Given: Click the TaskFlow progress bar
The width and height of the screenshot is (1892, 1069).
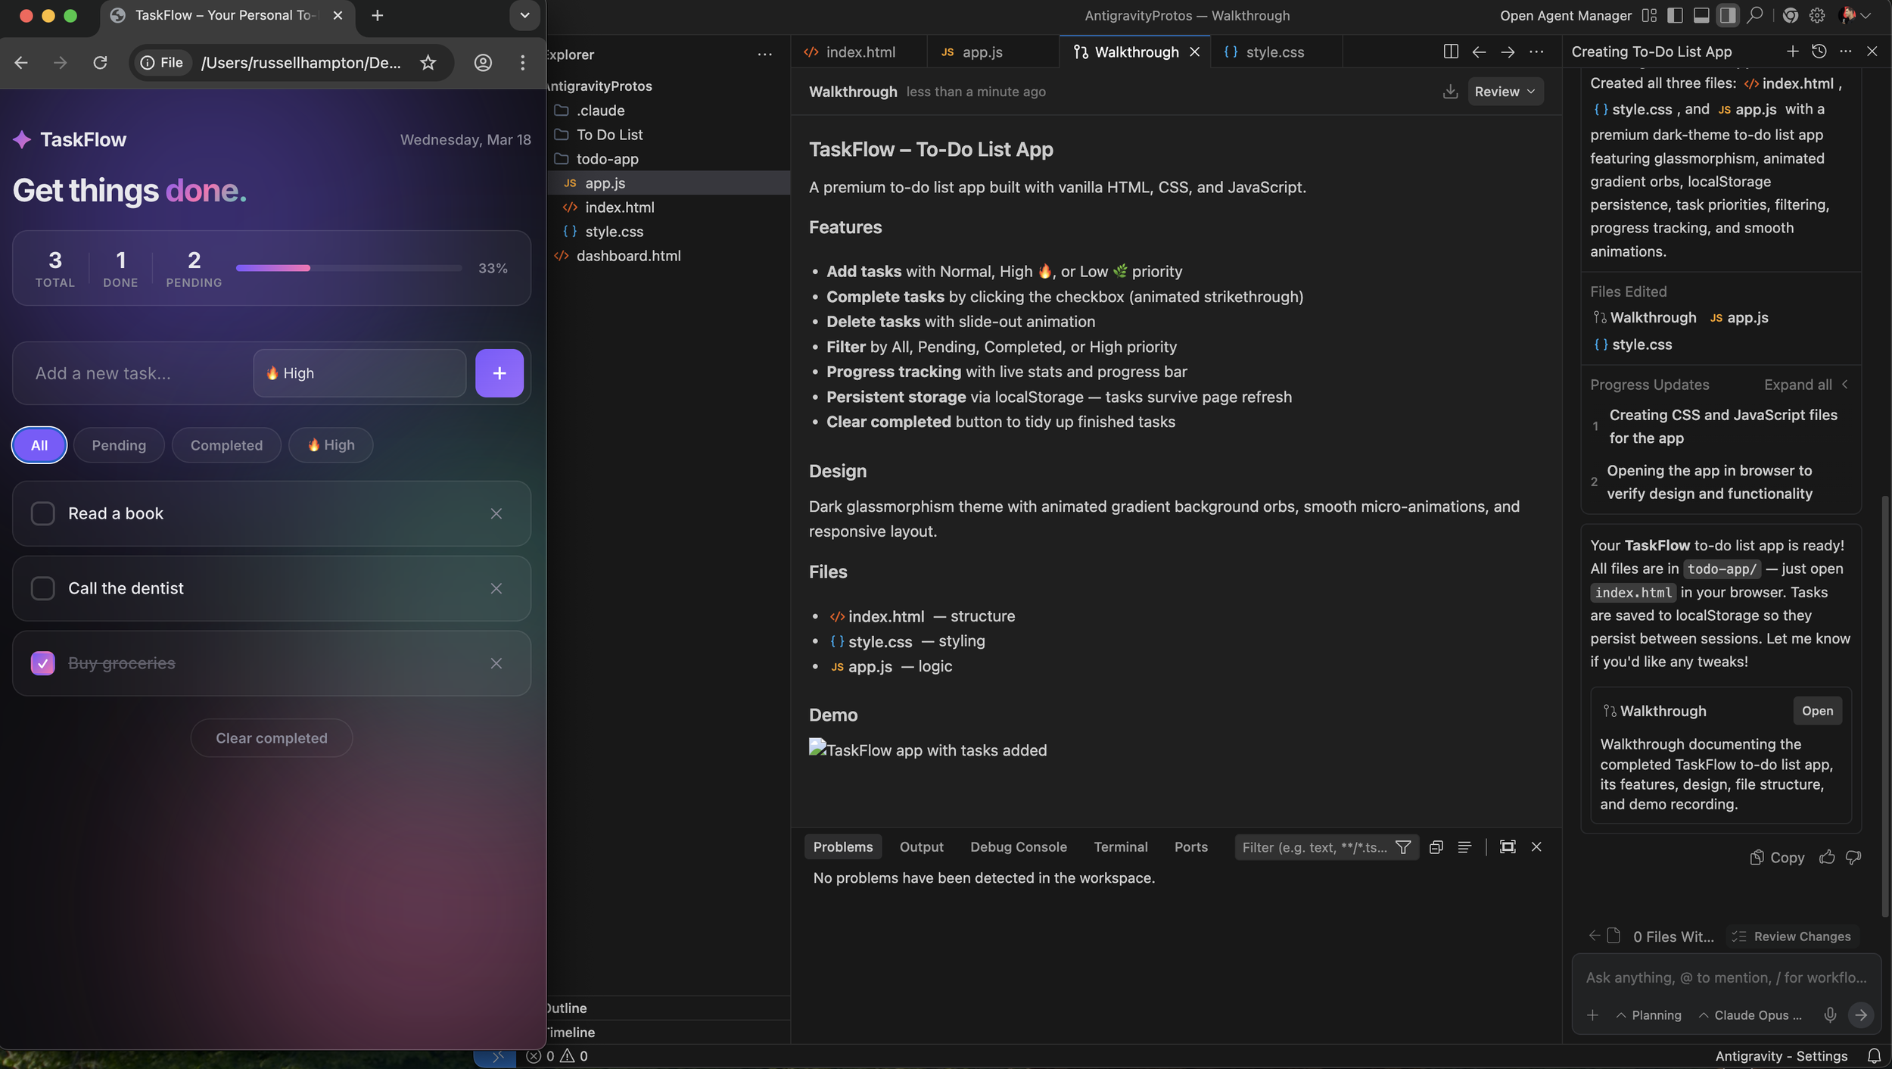Looking at the screenshot, I should point(348,268).
